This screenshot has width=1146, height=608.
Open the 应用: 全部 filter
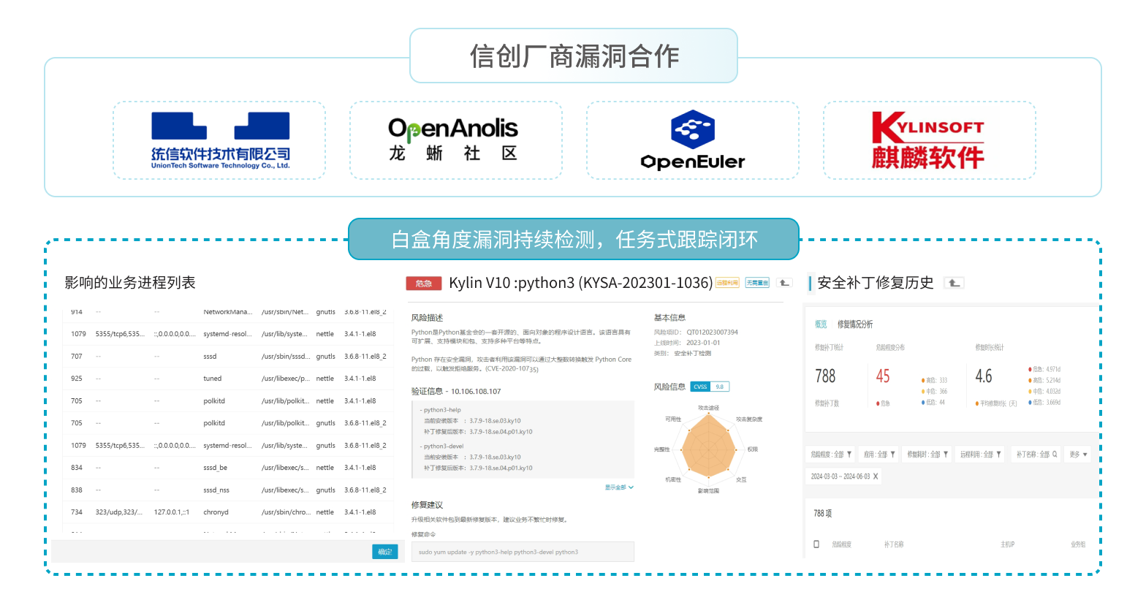tap(879, 455)
